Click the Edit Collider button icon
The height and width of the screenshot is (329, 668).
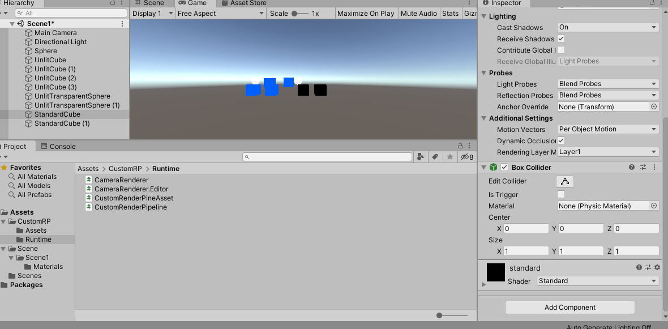click(x=565, y=182)
